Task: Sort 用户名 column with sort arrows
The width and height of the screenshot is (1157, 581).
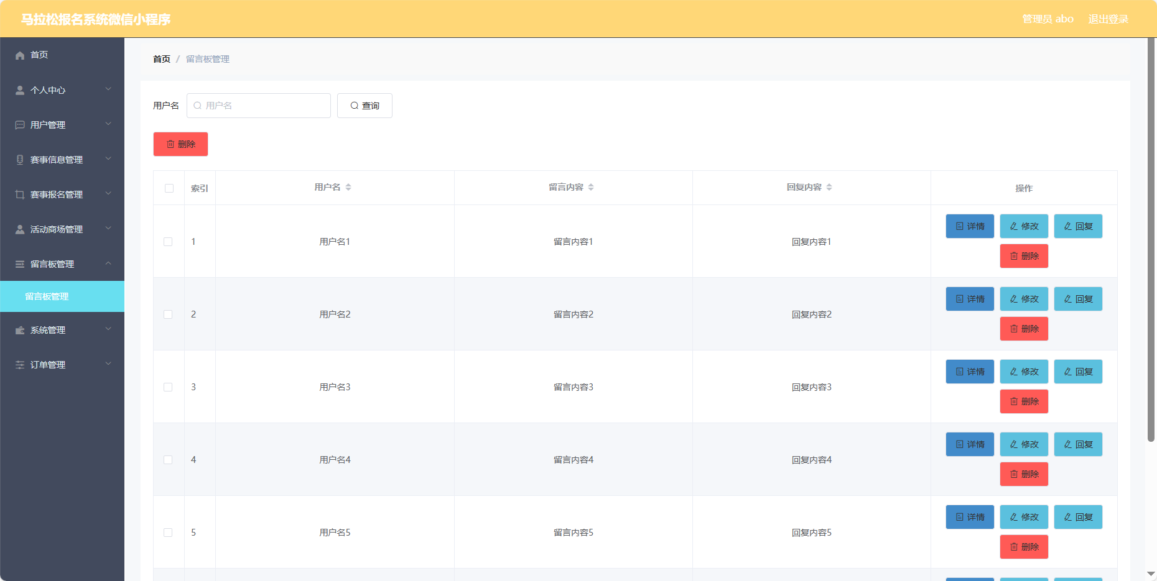Action: coord(348,187)
